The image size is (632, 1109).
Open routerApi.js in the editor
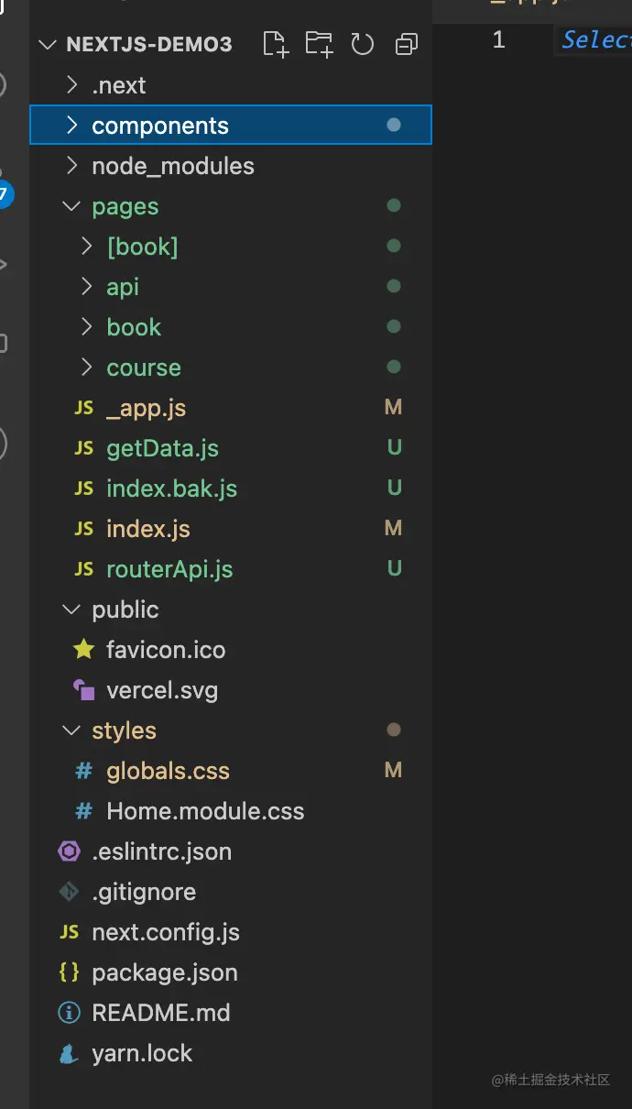[169, 569]
